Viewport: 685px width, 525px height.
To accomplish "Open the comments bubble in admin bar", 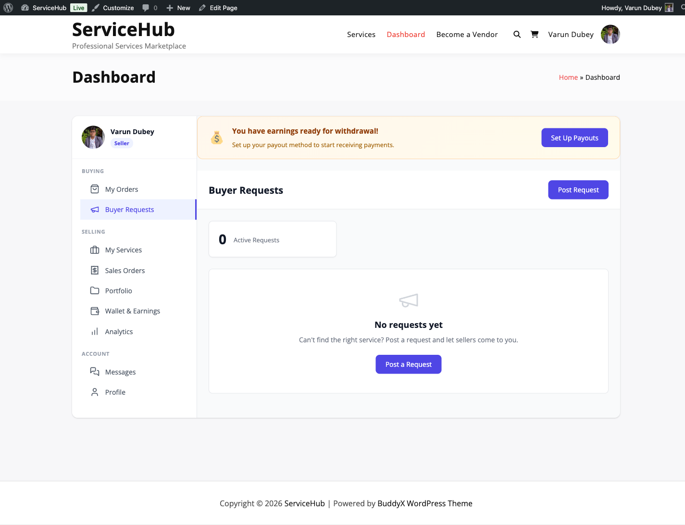I will pyautogui.click(x=146, y=8).
